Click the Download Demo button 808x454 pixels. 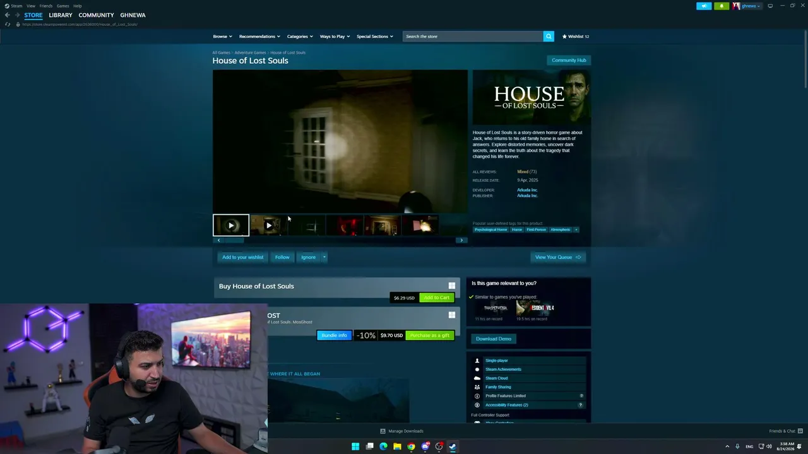[x=494, y=339]
